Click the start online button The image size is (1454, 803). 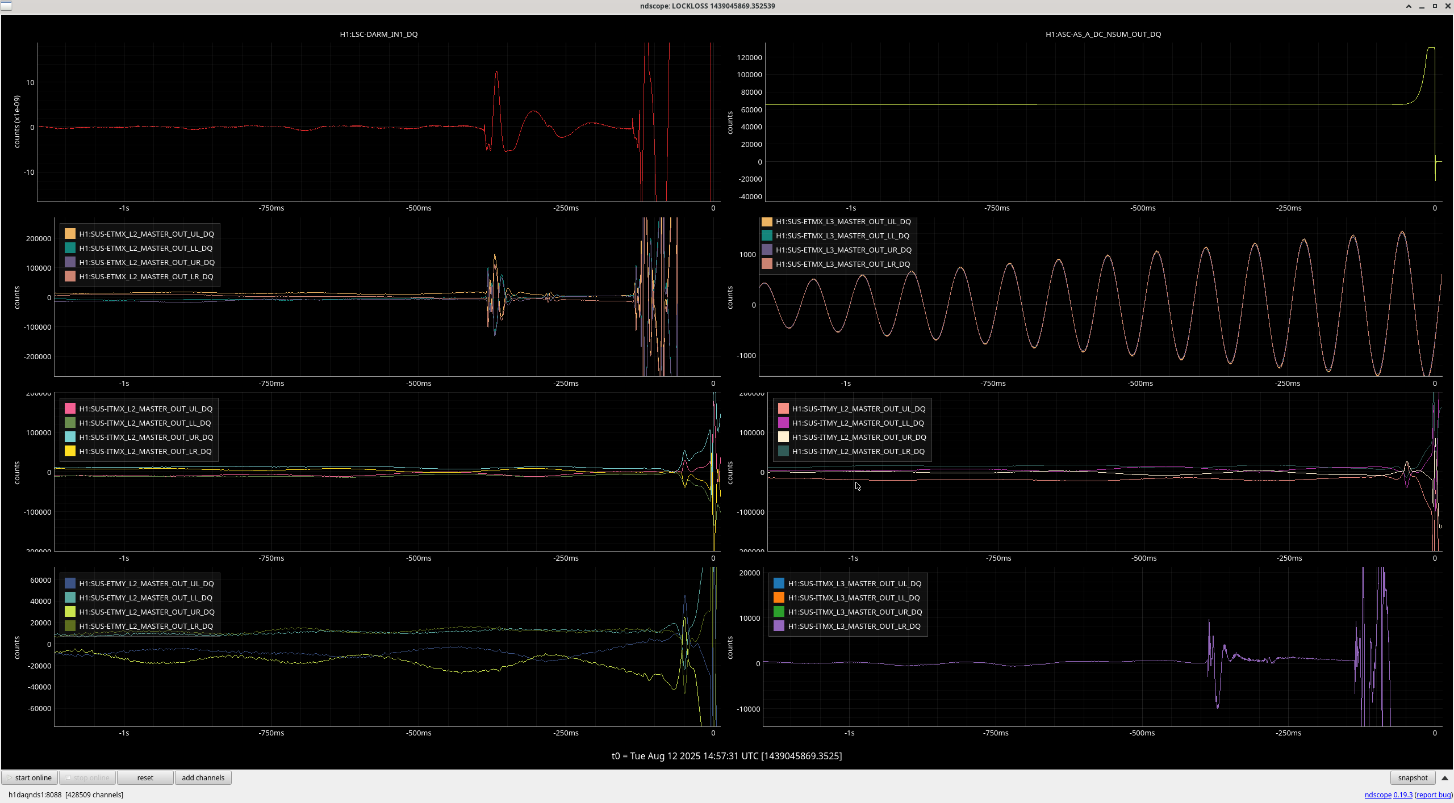[30, 777]
